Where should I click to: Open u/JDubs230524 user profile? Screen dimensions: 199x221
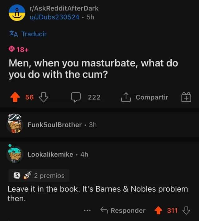click(x=54, y=17)
